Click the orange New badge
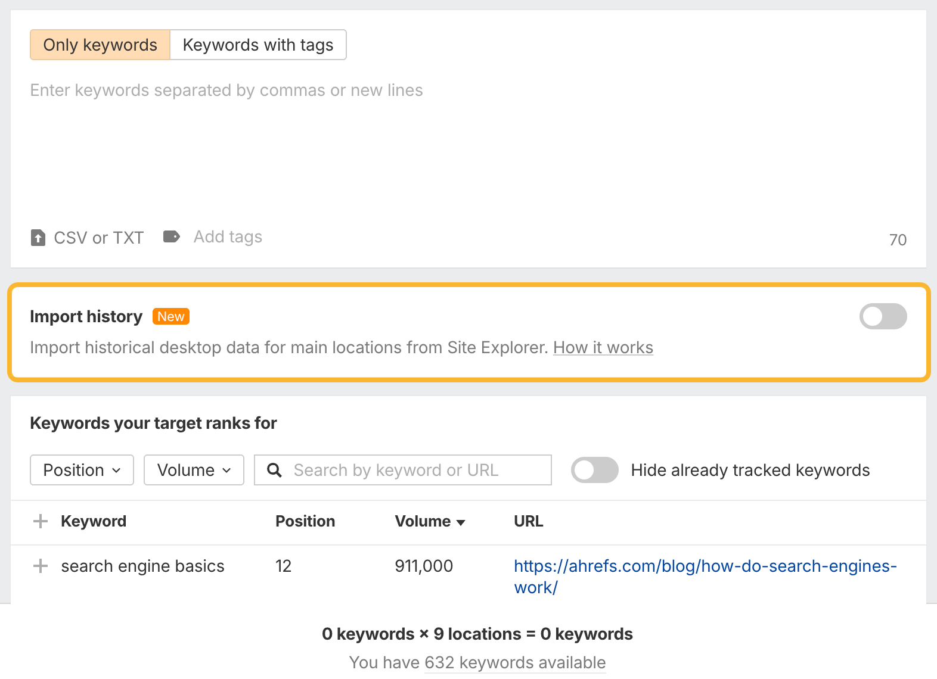Image resolution: width=937 pixels, height=679 pixels. click(x=171, y=316)
